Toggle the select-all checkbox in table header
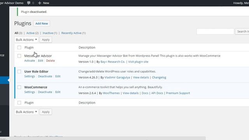Viewport: 249px width, 140px height. pyautogui.click(x=19, y=47)
